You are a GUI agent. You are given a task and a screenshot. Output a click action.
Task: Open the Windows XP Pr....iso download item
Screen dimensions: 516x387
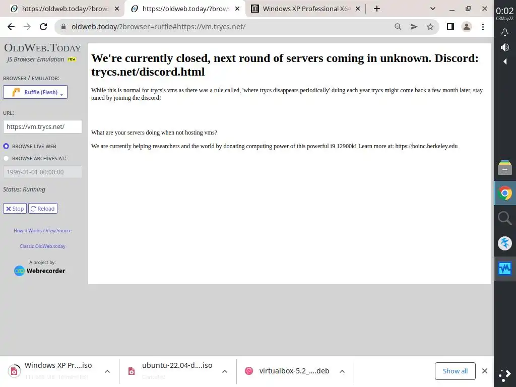(52, 370)
